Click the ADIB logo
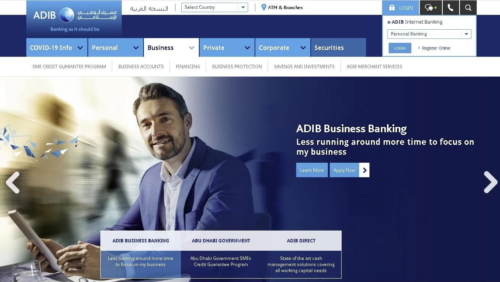 (74, 18)
